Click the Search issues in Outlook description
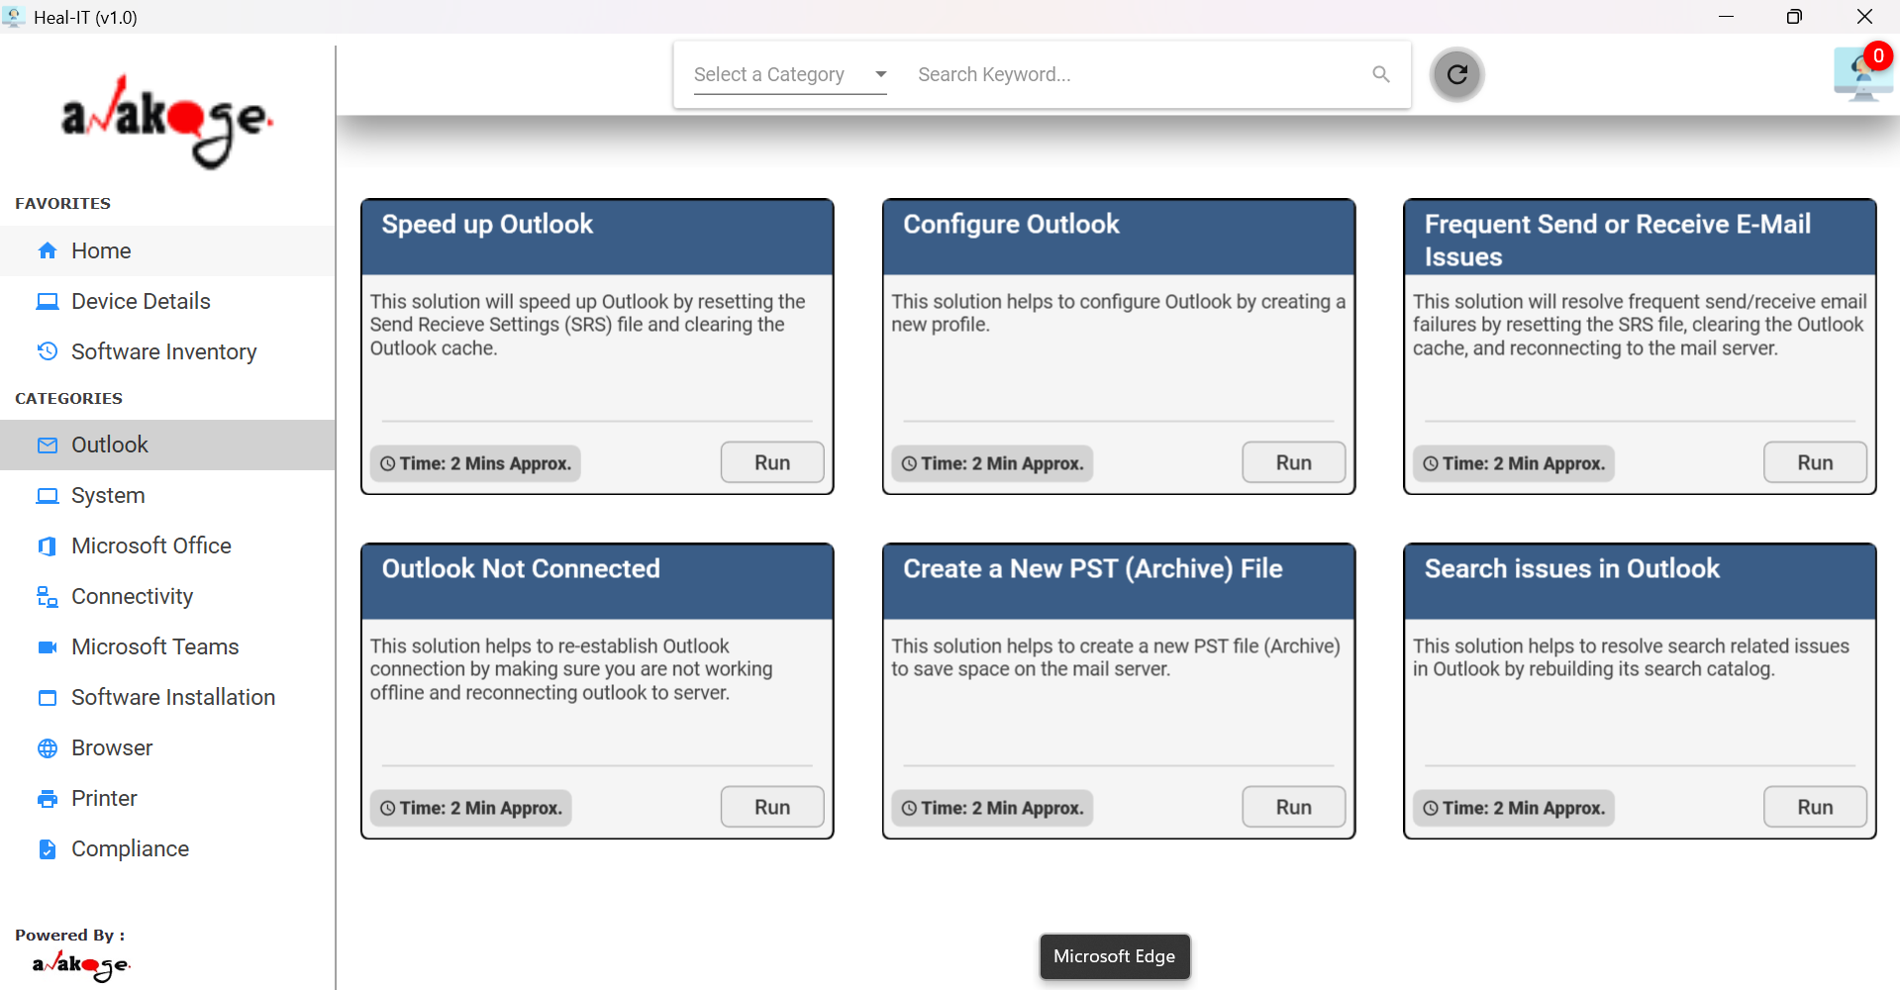The height and width of the screenshot is (990, 1900). [1631, 657]
